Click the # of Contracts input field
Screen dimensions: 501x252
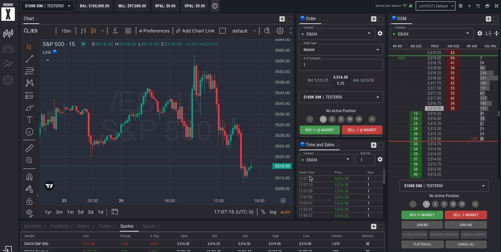pyautogui.click(x=341, y=65)
